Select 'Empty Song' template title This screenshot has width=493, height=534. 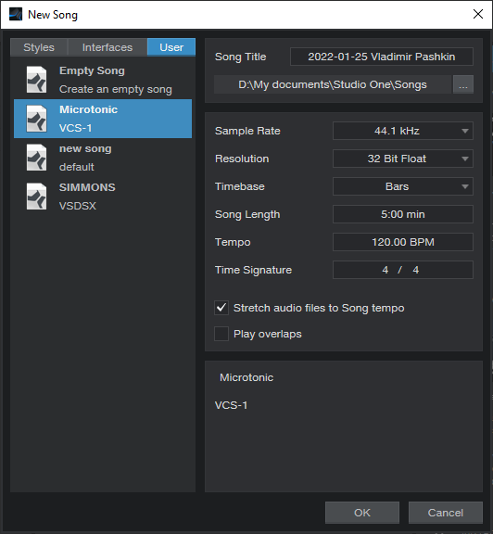[92, 70]
